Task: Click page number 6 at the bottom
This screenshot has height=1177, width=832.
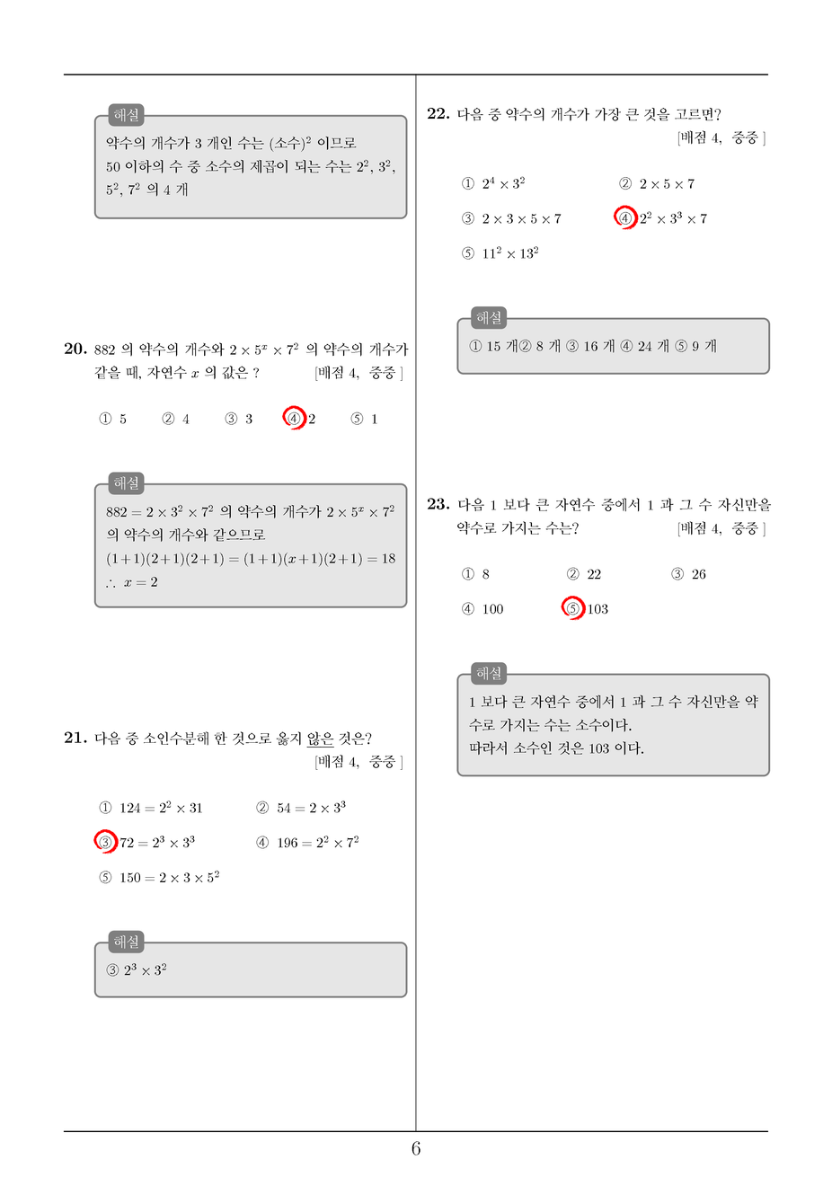Action: pyautogui.click(x=416, y=1148)
